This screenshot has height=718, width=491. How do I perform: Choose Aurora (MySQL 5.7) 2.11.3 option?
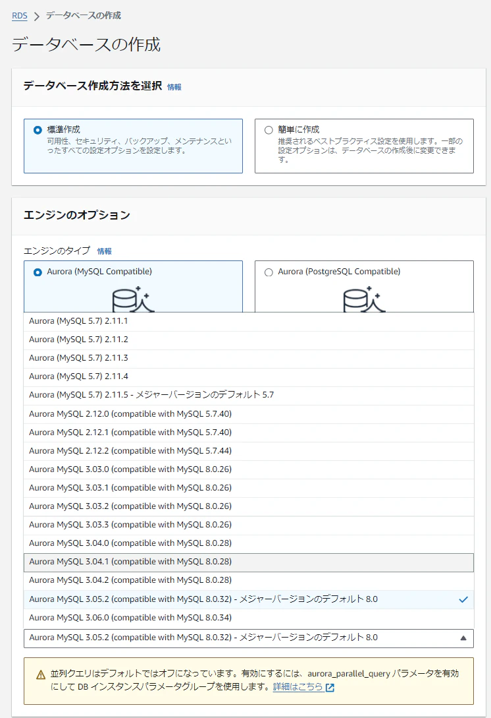tap(249, 359)
